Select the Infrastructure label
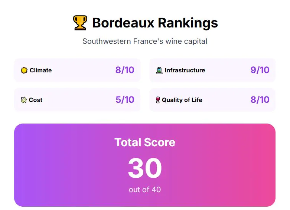The image size is (290, 210). [185, 70]
